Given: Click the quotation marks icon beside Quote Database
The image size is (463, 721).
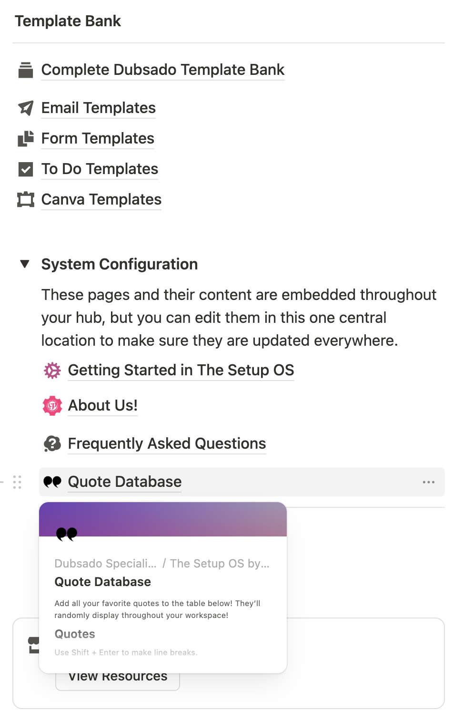Looking at the screenshot, I should click(52, 482).
